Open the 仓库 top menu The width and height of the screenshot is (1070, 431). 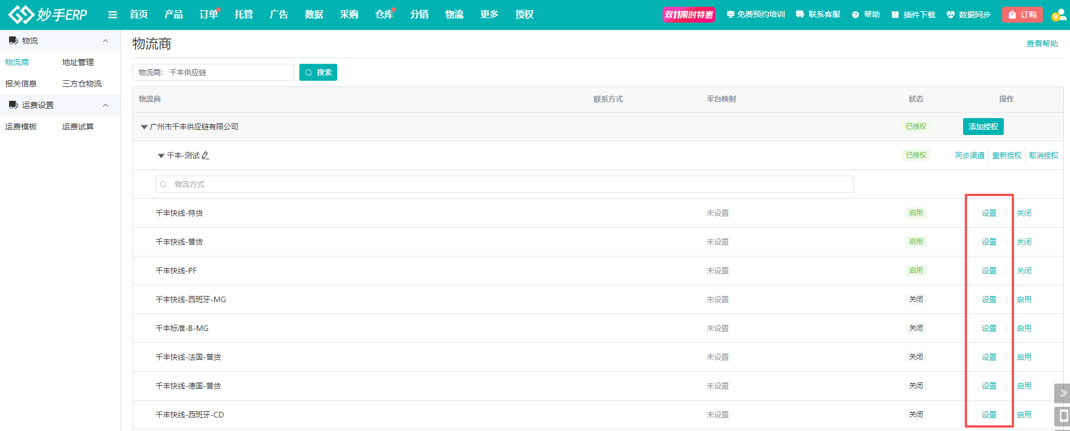coord(384,15)
